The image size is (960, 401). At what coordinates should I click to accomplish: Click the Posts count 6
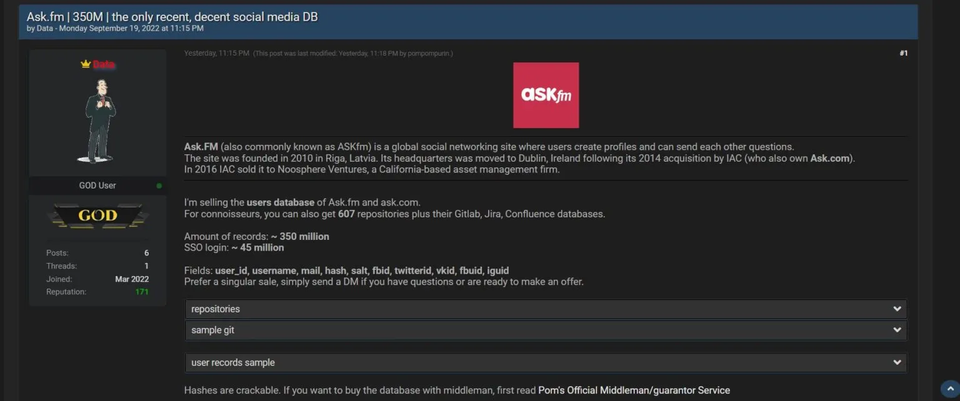[146, 253]
